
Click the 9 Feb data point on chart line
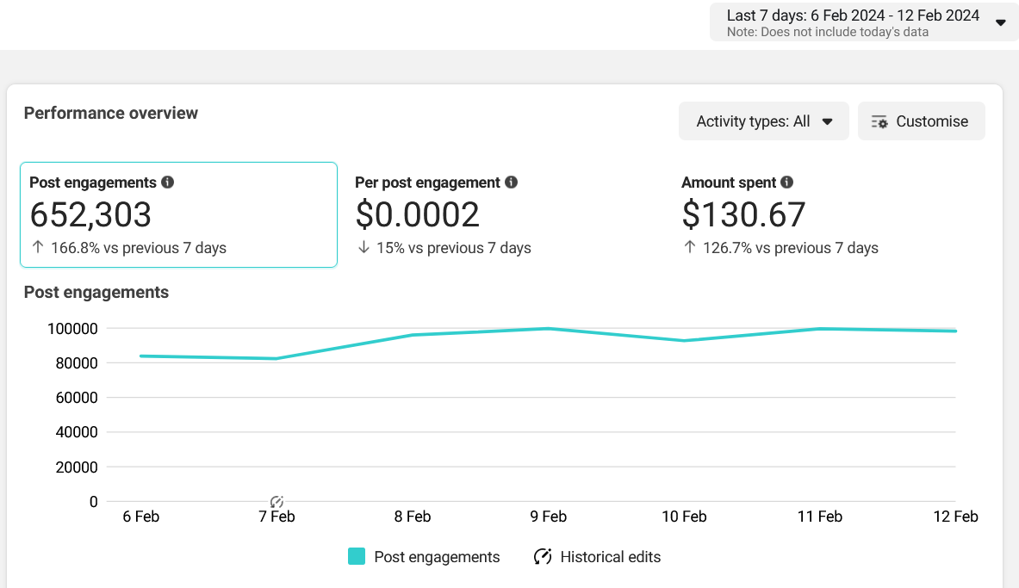click(548, 328)
